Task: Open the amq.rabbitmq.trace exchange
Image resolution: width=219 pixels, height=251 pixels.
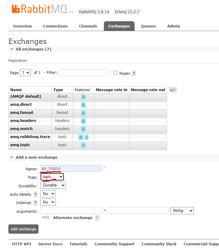Action: (x=30, y=137)
